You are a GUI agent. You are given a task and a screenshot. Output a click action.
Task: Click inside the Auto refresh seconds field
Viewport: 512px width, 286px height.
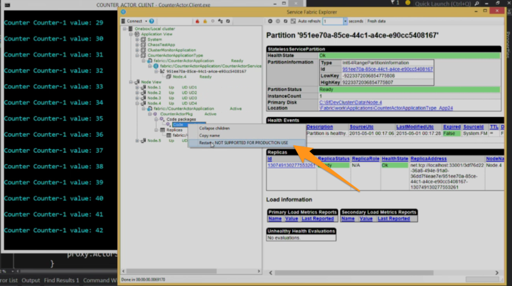coord(333,21)
